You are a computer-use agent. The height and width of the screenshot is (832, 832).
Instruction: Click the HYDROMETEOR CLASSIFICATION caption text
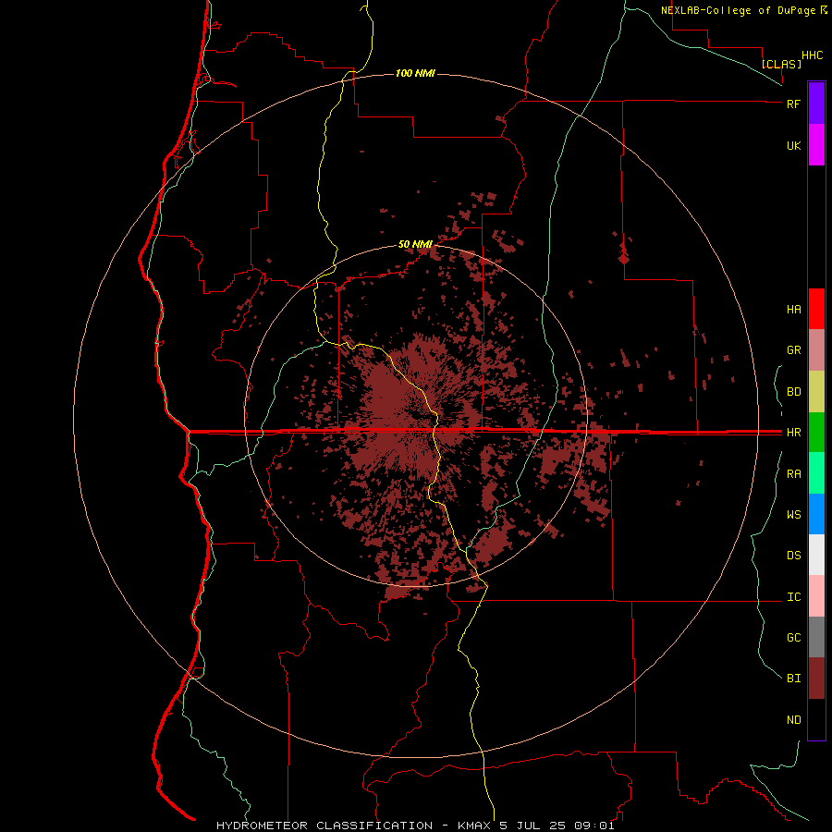pos(324,826)
